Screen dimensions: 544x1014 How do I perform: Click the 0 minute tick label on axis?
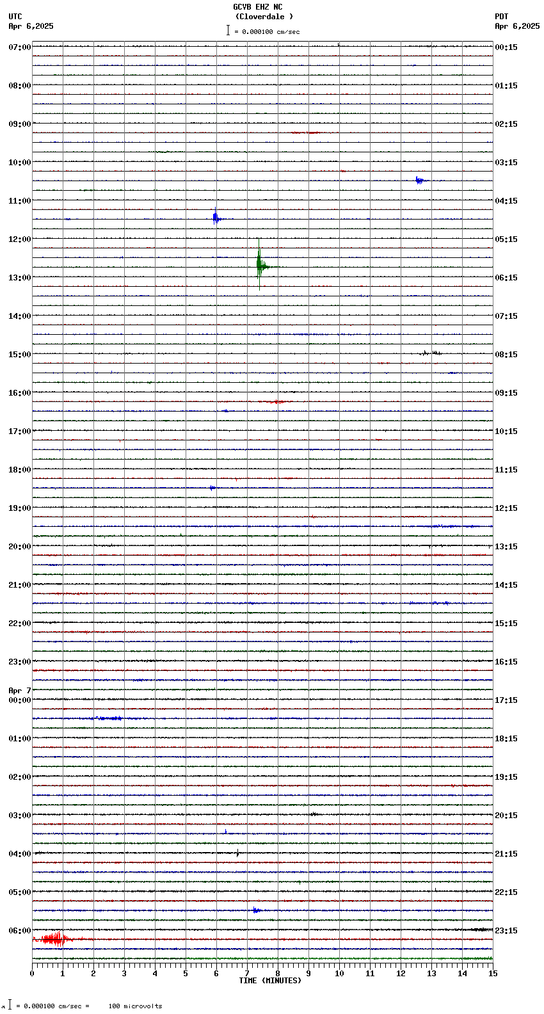click(x=32, y=974)
